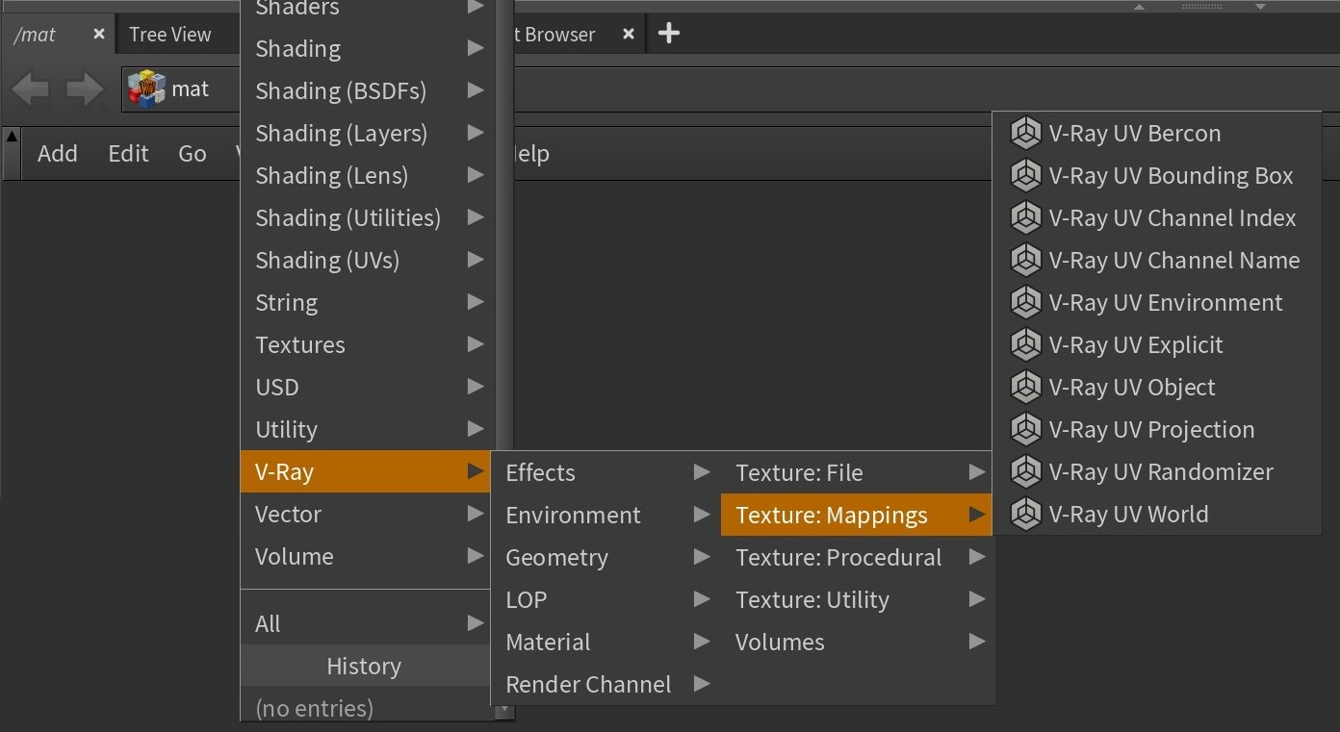Open the Edit menu

[x=128, y=153]
